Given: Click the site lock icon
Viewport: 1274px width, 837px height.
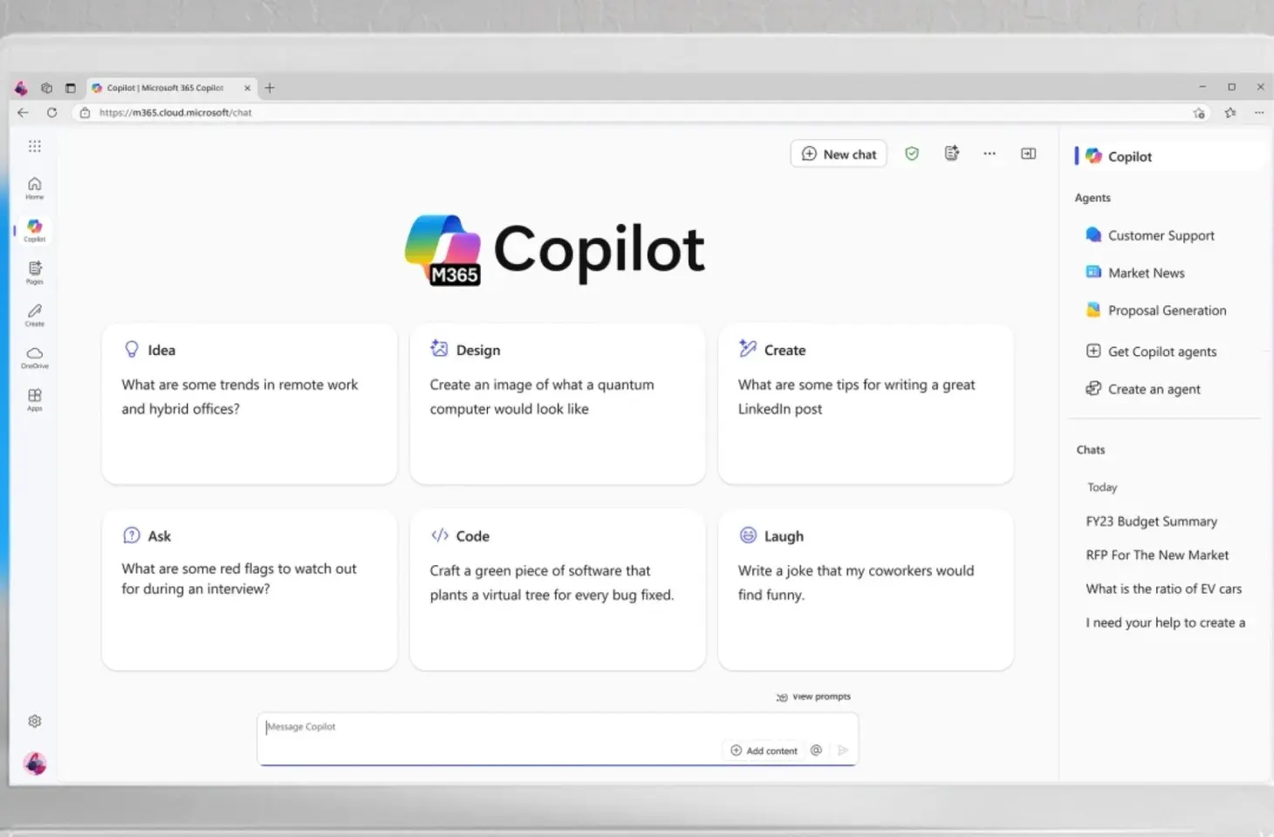Looking at the screenshot, I should [85, 112].
